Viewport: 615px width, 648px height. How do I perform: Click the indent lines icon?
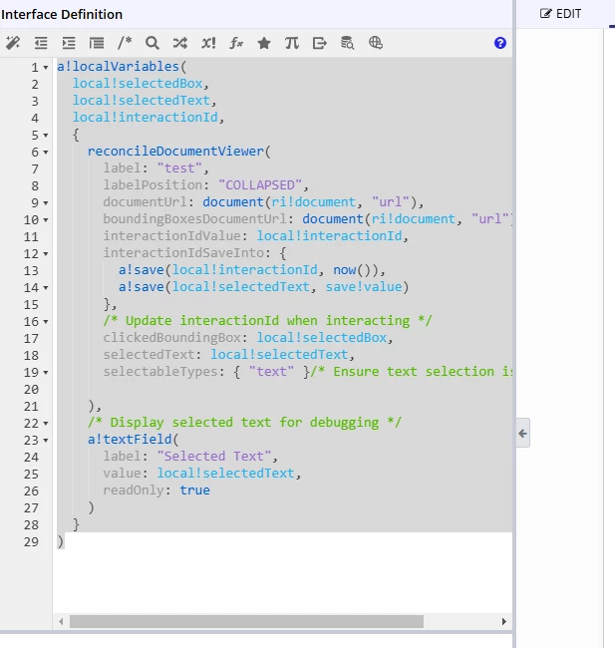69,43
